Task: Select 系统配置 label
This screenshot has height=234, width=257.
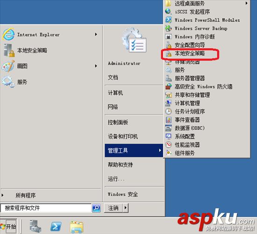Action: click(185, 136)
